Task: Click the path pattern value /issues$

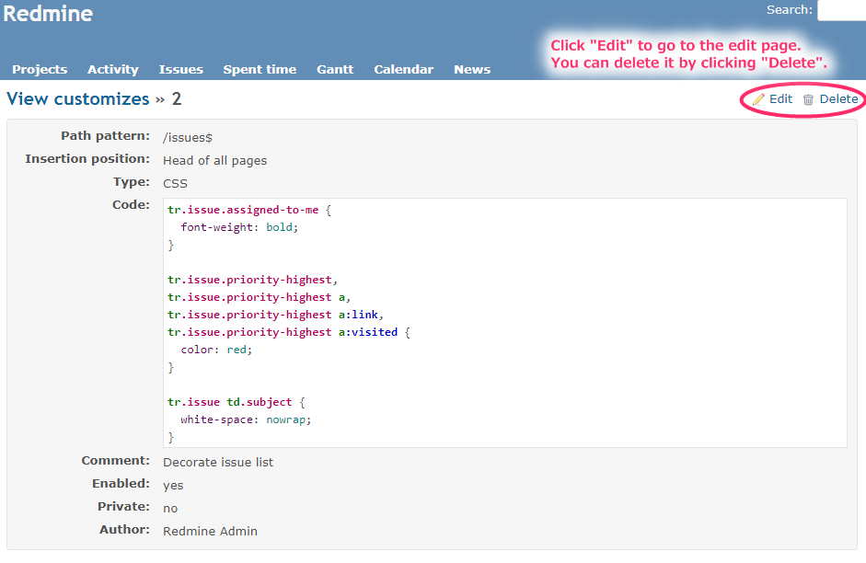Action: tap(187, 137)
